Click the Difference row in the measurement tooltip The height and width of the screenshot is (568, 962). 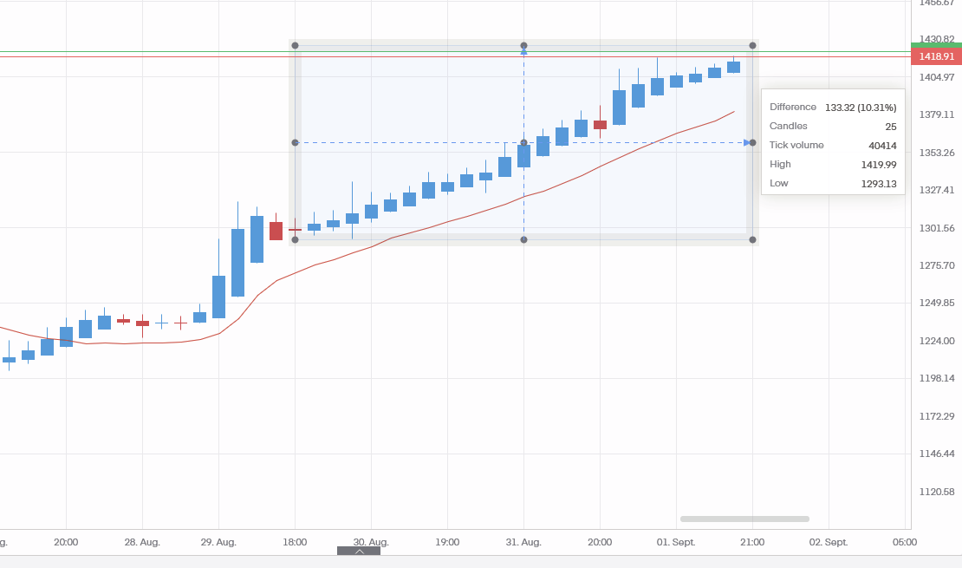click(832, 108)
